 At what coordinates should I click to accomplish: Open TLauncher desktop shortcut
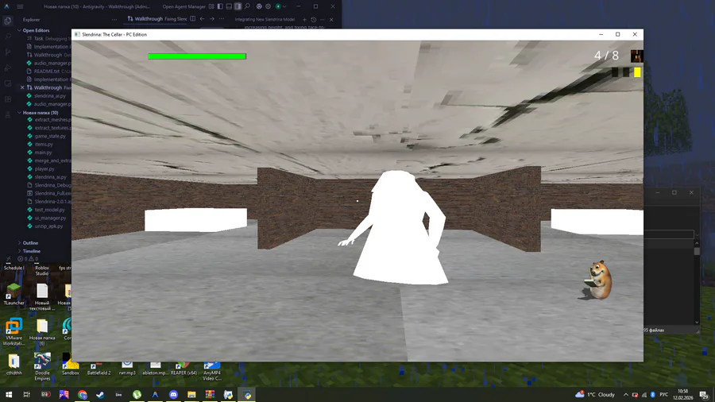click(x=14, y=294)
